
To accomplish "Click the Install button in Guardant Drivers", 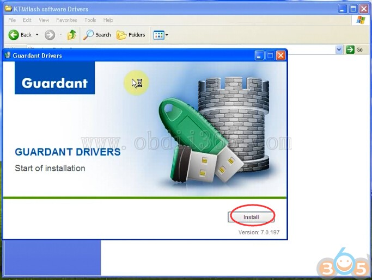I will pyautogui.click(x=251, y=217).
